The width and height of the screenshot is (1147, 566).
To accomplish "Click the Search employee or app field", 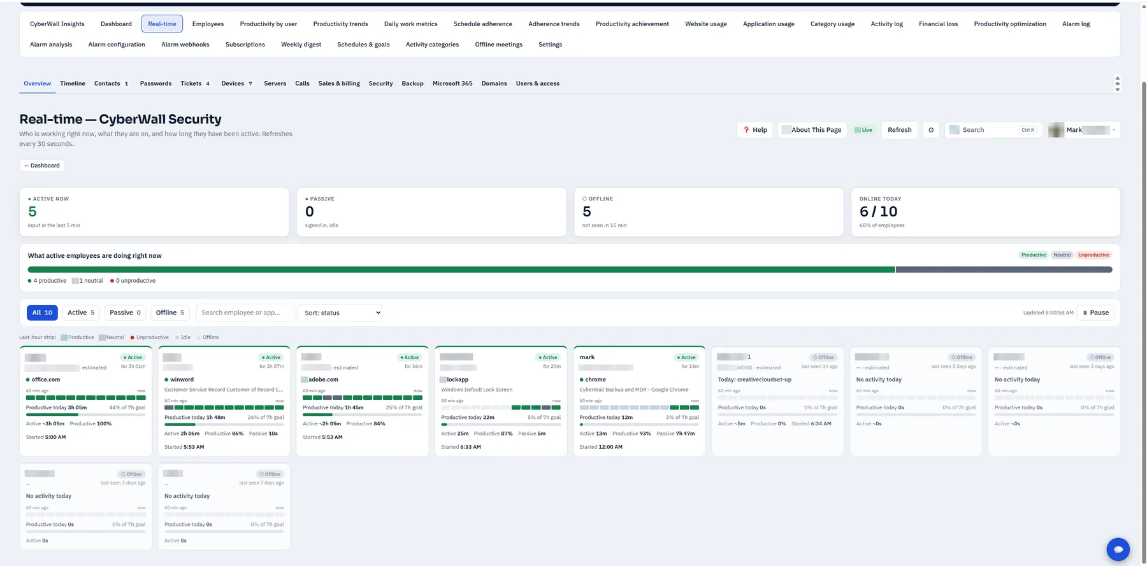I will point(245,313).
